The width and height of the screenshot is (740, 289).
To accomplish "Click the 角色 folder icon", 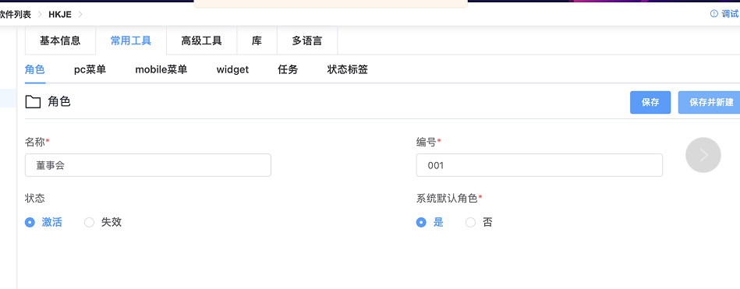I will (33, 102).
